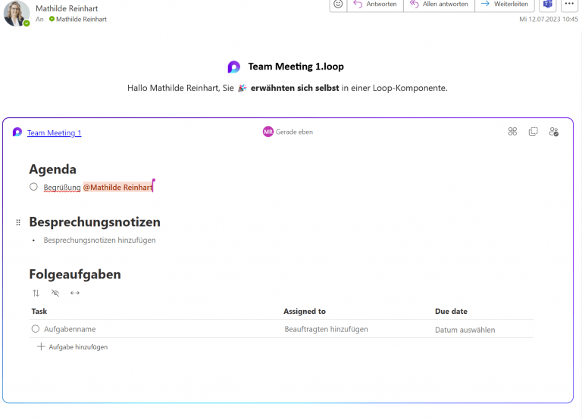Click the Agenda heading
582x419 pixels.
[x=53, y=169]
